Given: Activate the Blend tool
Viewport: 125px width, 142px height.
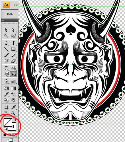Looking at the screenshot, I should [x=13, y=94].
